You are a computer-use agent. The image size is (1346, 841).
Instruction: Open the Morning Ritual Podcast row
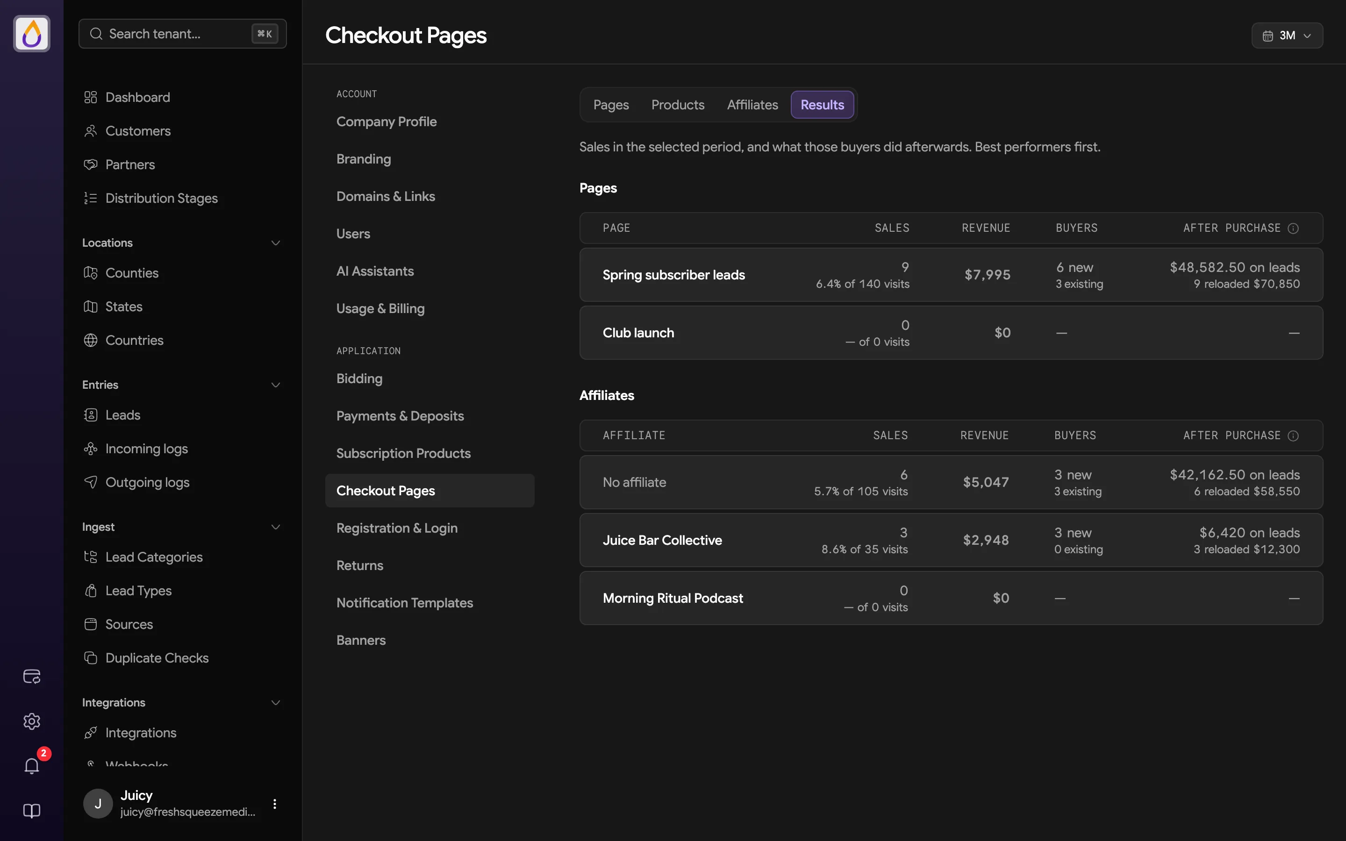(x=951, y=598)
